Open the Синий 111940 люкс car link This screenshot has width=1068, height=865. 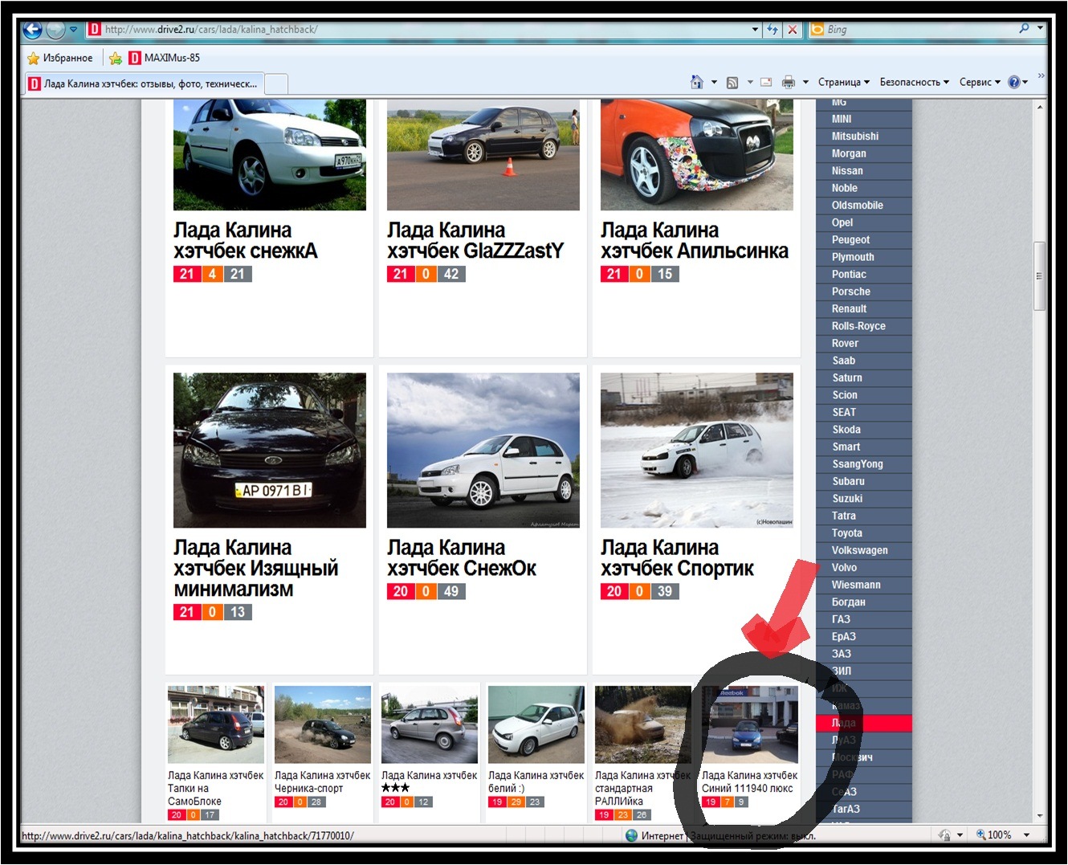(x=750, y=781)
